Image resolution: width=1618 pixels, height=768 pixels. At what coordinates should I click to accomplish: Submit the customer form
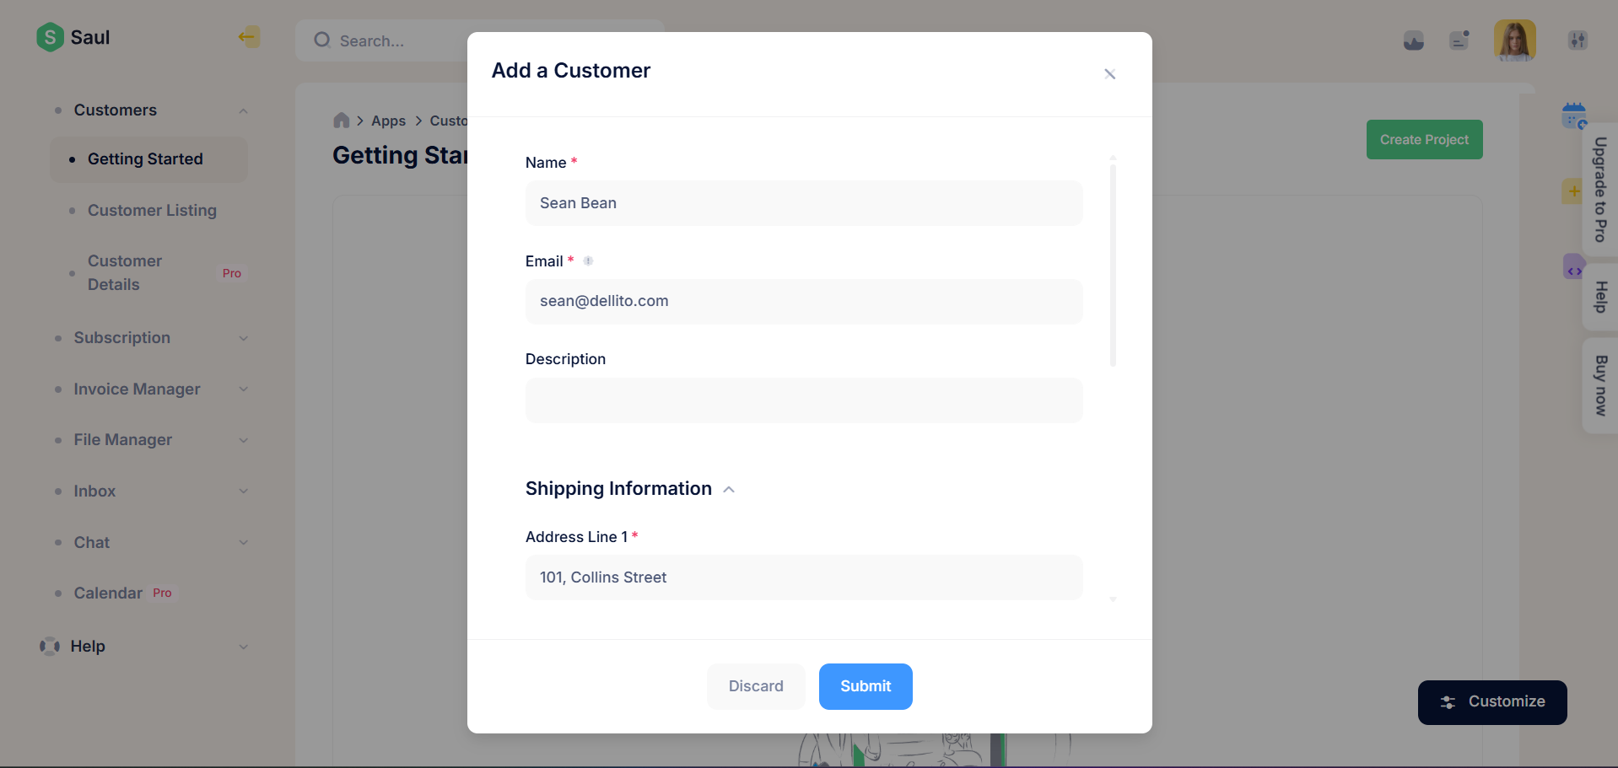coord(865,686)
